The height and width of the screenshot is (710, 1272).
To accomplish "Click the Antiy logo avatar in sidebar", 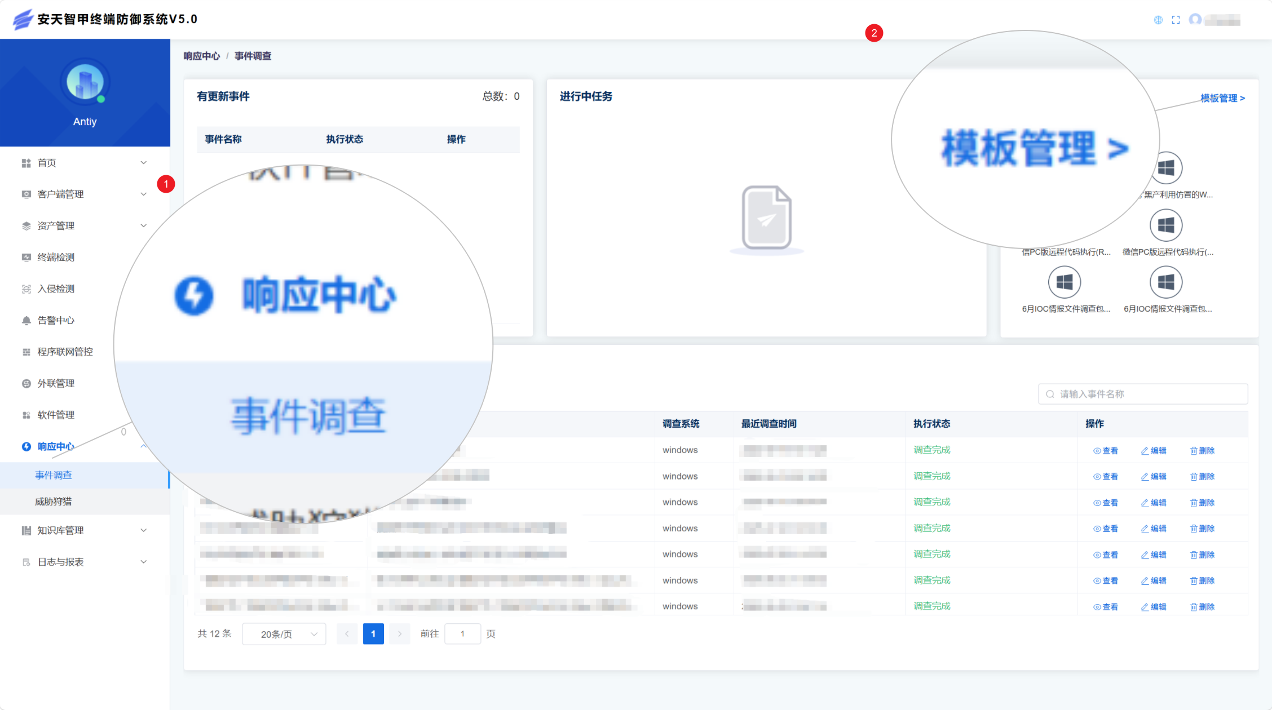I will coord(85,82).
